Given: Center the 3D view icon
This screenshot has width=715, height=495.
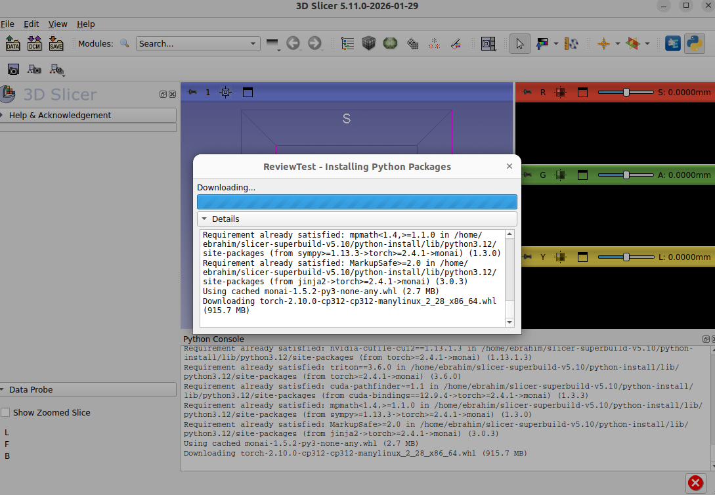Looking at the screenshot, I should (x=225, y=93).
